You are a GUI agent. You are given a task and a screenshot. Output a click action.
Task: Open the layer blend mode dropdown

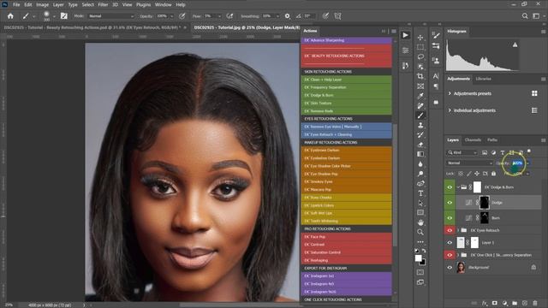tap(469, 163)
